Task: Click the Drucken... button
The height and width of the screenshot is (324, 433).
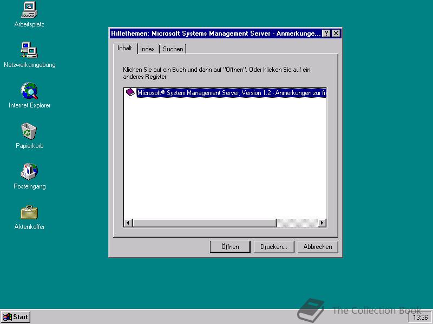Action: click(274, 247)
